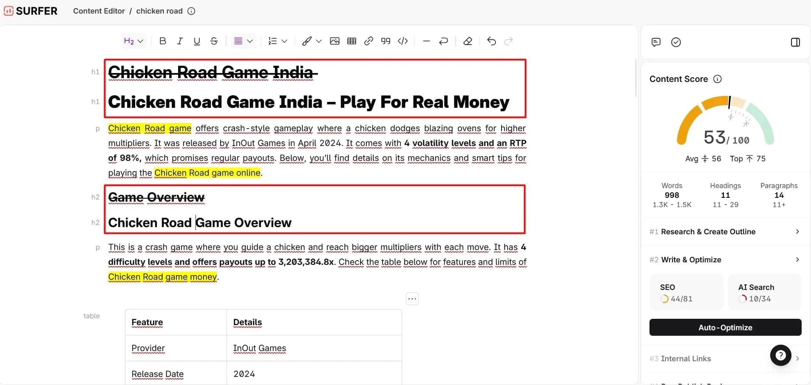Click the Content Score gauge
811x385 pixels.
pyautogui.click(x=726, y=121)
